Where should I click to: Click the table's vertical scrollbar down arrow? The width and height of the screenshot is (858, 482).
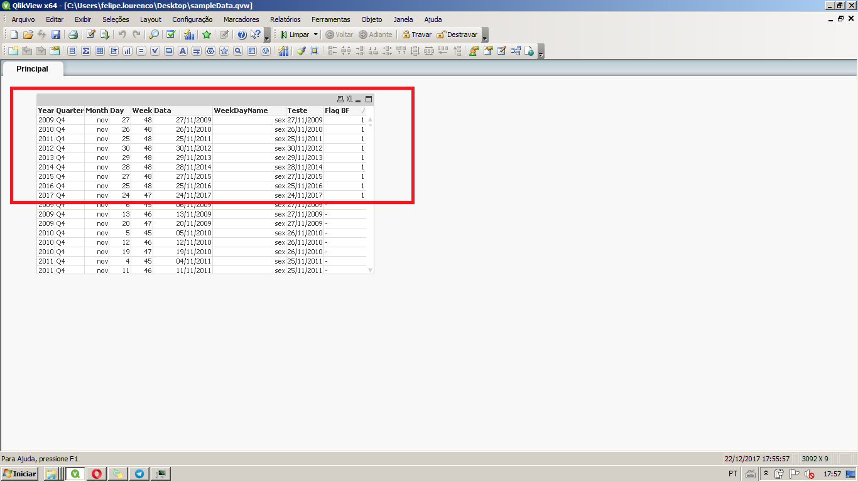coord(370,270)
